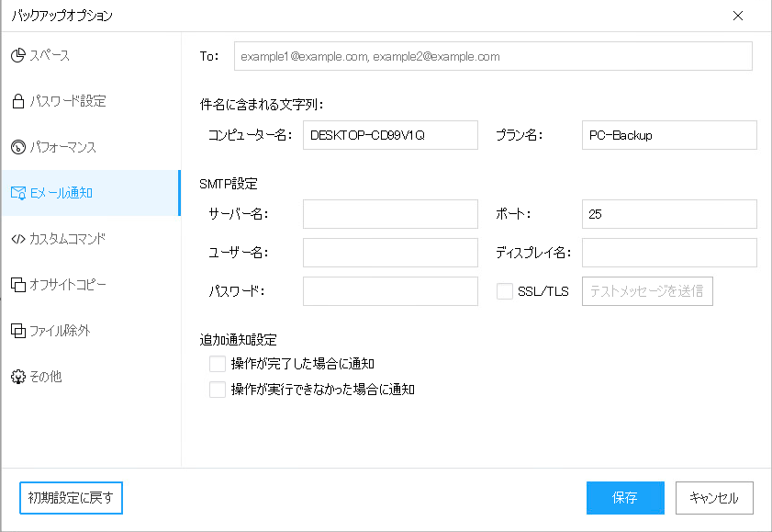Viewport: 772px width, 532px height.
Task: Select the オフサイトコピー copy icon
Action: (18, 285)
